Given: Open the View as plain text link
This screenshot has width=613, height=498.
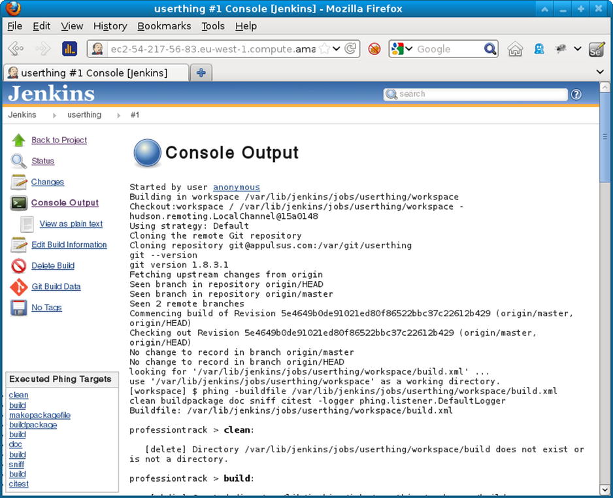Looking at the screenshot, I should 71,224.
